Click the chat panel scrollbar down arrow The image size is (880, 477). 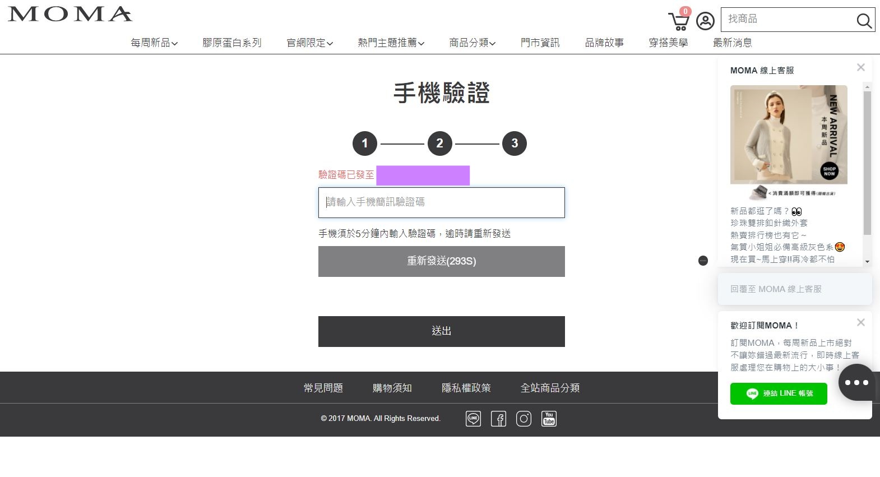[x=867, y=262]
